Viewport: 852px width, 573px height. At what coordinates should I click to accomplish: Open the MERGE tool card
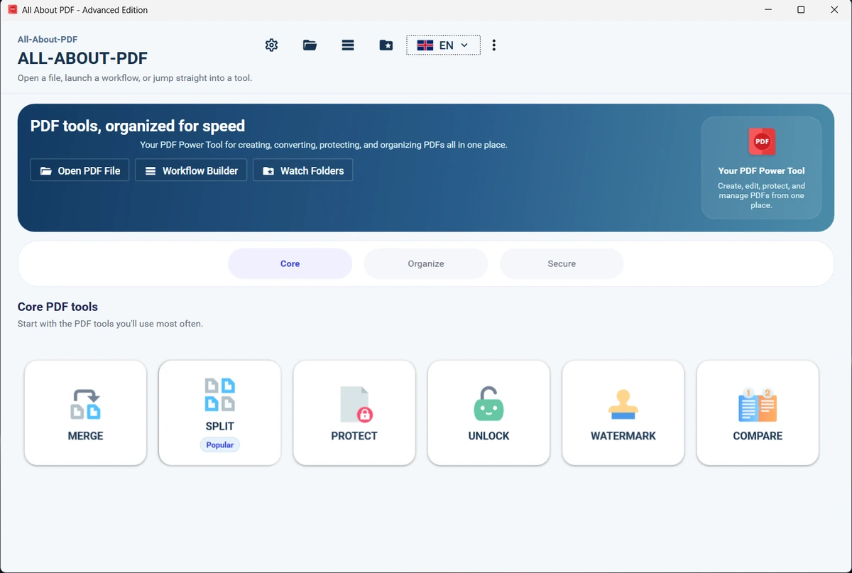tap(85, 413)
